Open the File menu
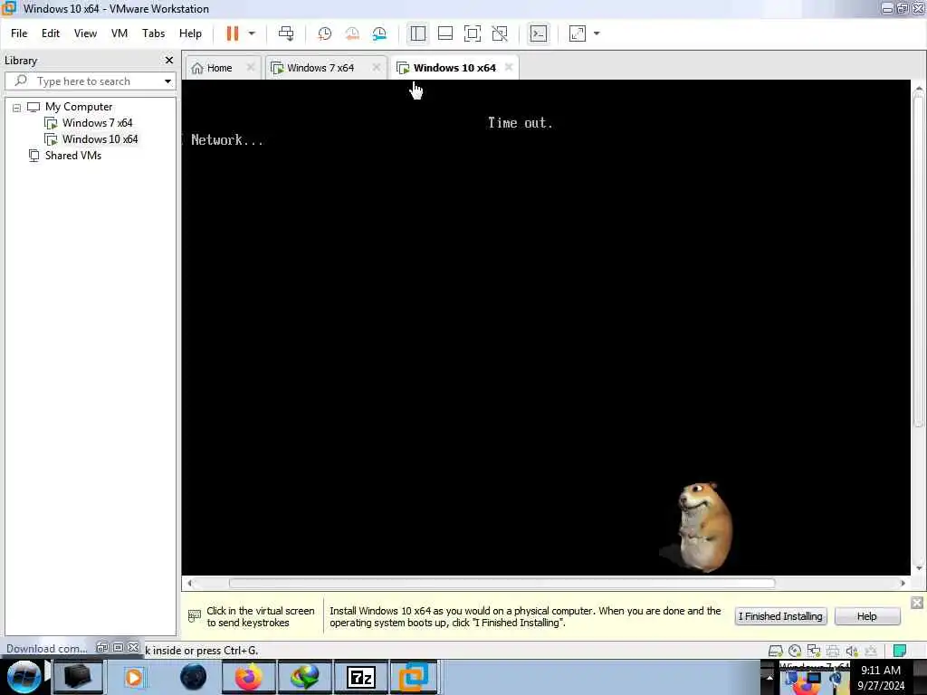 (19, 33)
